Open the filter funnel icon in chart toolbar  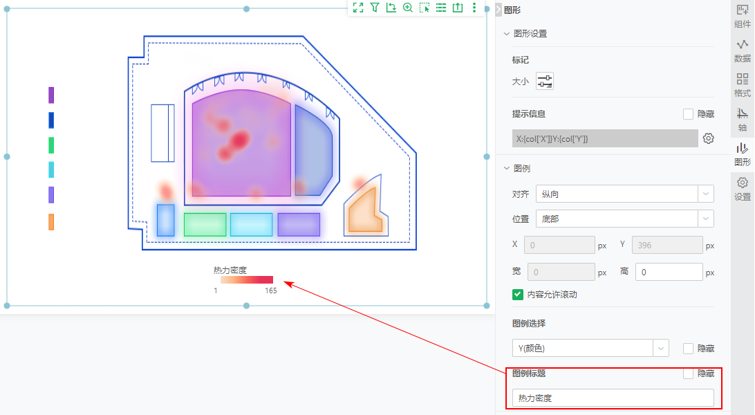click(374, 8)
